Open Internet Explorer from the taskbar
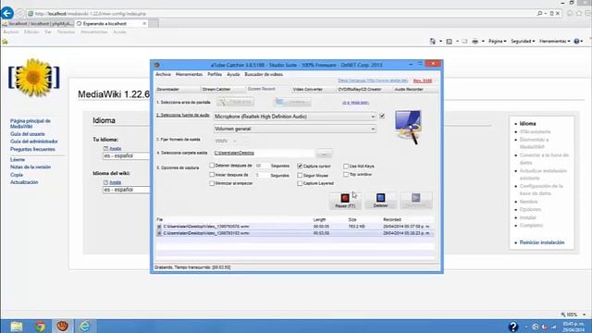Viewport: 592px width, 333px height. coord(84,326)
